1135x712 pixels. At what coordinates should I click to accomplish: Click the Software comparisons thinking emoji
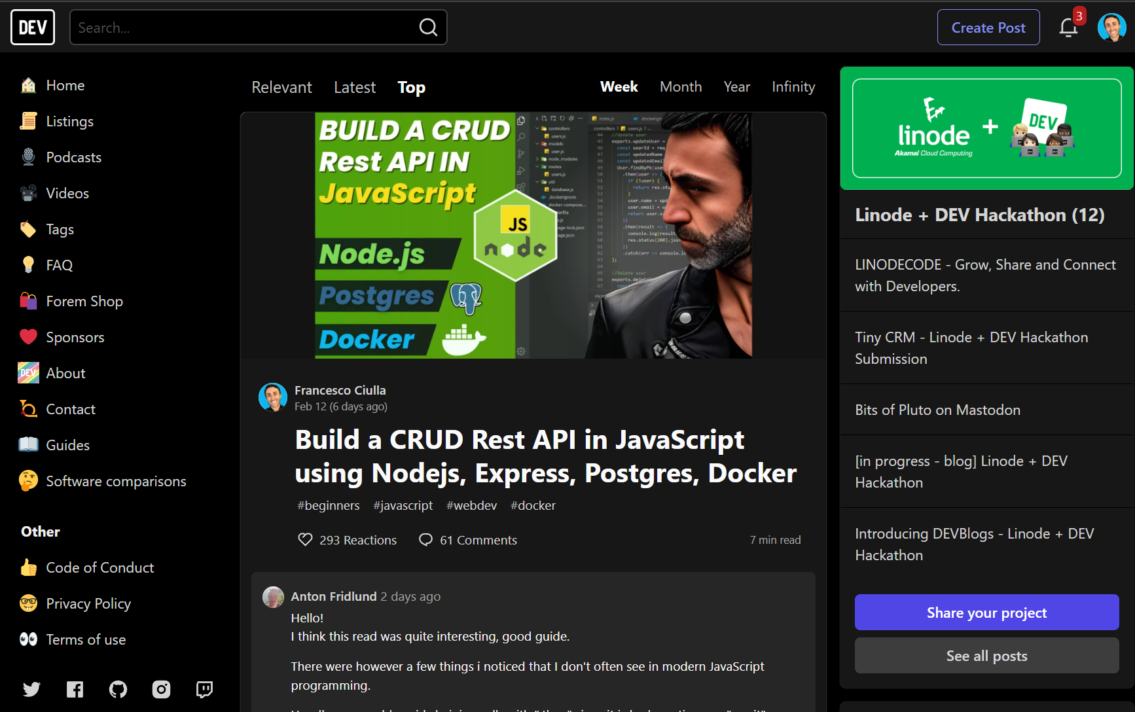pyautogui.click(x=28, y=481)
